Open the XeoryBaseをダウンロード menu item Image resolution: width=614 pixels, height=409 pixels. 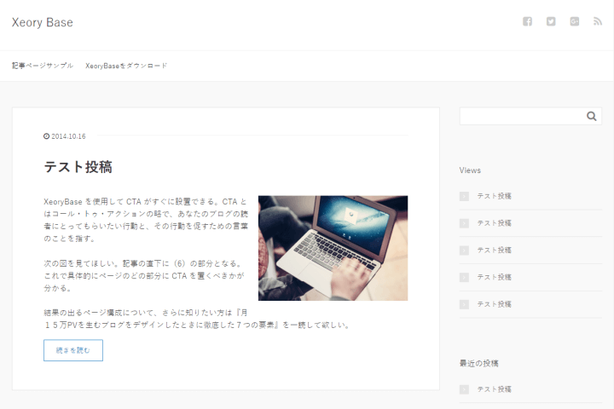point(126,66)
